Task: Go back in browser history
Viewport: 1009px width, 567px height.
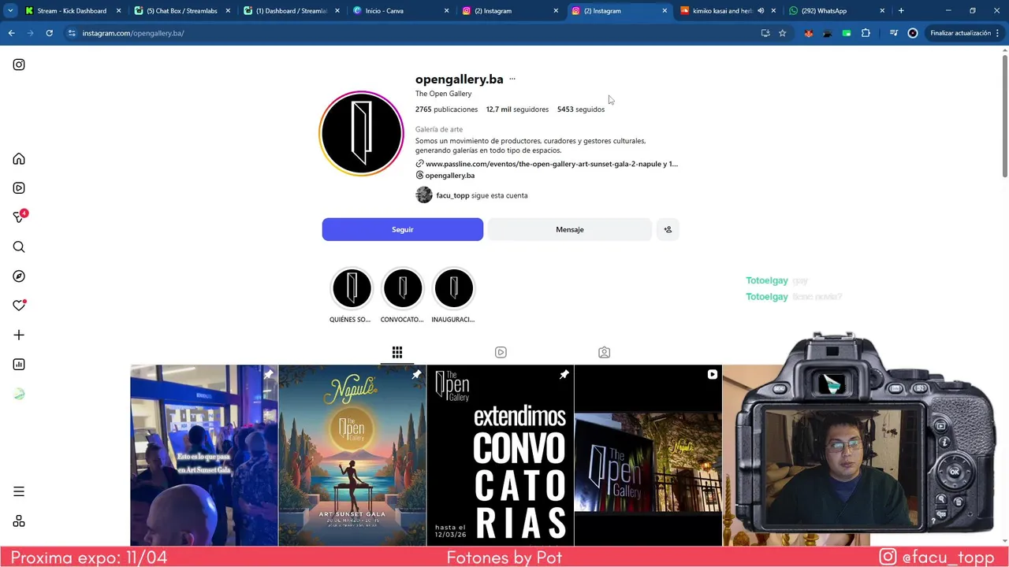Action: 11,33
